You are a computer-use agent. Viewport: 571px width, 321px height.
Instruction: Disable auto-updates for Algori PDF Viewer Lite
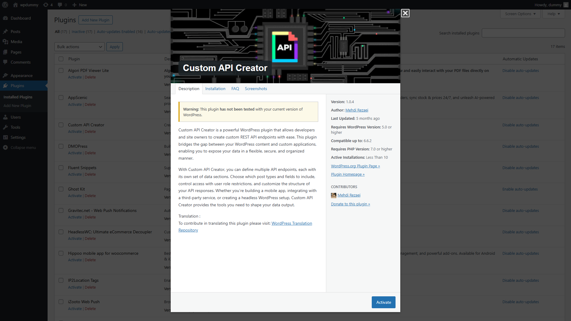[x=520, y=70]
